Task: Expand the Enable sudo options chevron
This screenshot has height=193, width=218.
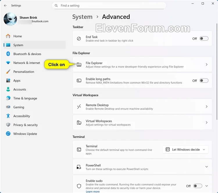Action: click(x=207, y=186)
